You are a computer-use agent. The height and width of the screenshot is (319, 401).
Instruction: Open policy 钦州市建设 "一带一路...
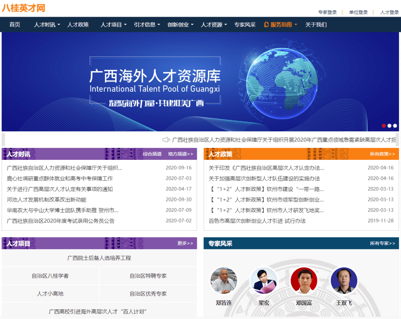tap(267, 189)
